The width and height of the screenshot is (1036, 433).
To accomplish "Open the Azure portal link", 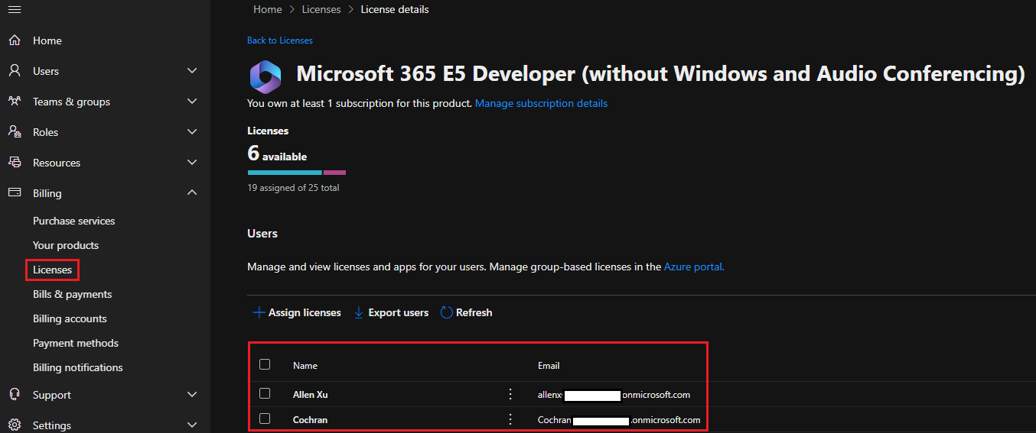I will [694, 267].
